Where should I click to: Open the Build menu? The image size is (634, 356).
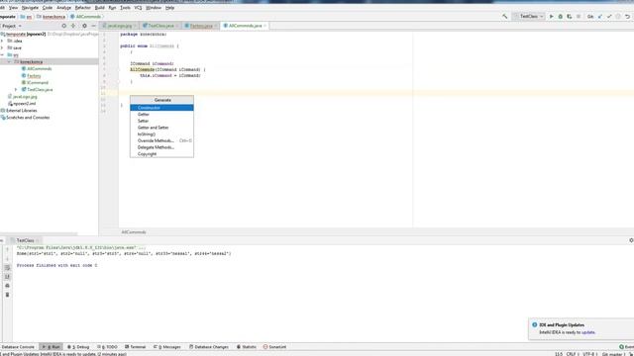coord(99,8)
